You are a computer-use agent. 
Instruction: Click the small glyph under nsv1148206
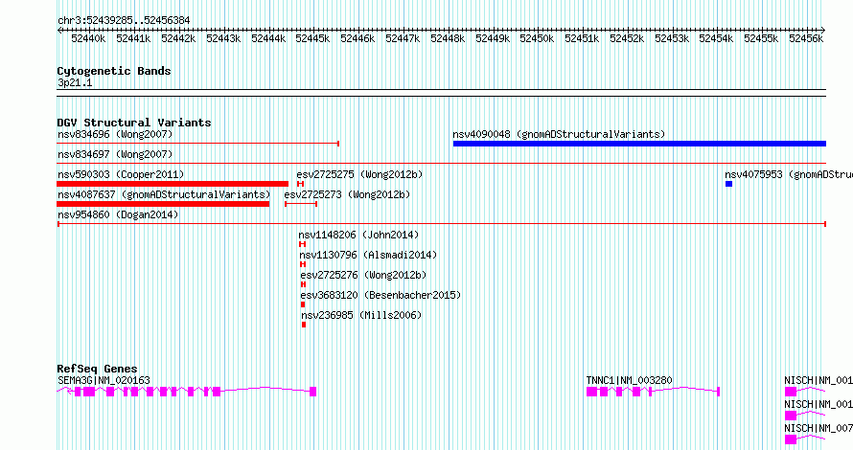(303, 244)
